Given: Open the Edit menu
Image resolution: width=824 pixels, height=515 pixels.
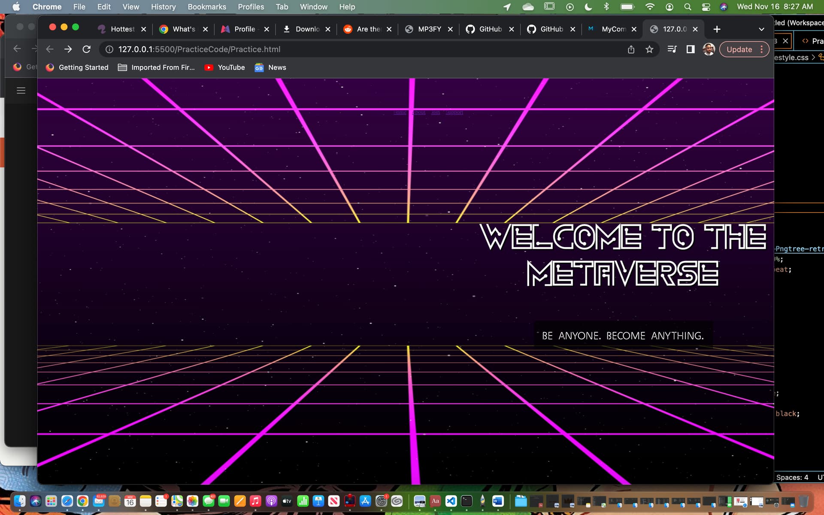Looking at the screenshot, I should click(104, 7).
